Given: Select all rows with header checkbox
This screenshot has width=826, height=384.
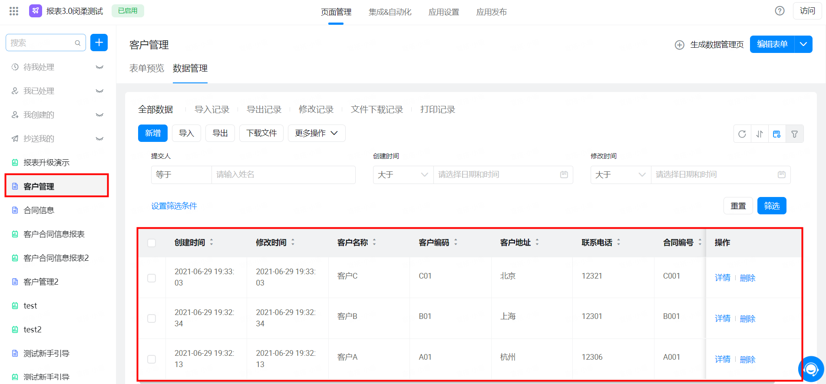Looking at the screenshot, I should coord(152,243).
